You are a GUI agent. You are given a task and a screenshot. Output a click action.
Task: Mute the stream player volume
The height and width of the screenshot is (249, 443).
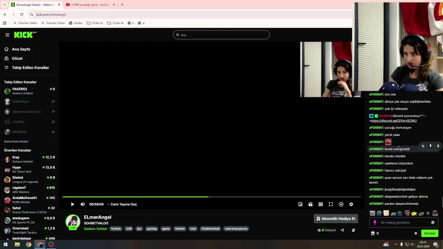(83, 204)
